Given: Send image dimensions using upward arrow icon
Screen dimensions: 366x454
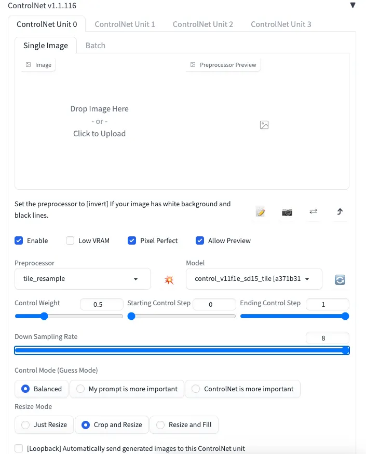Looking at the screenshot, I should tap(340, 212).
